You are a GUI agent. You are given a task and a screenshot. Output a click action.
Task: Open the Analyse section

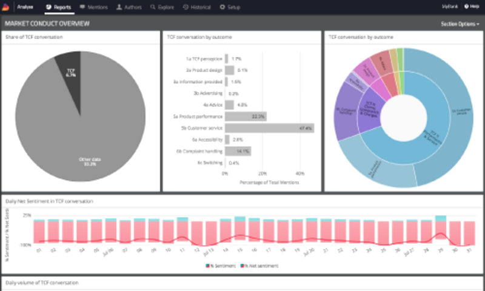[x=25, y=7]
